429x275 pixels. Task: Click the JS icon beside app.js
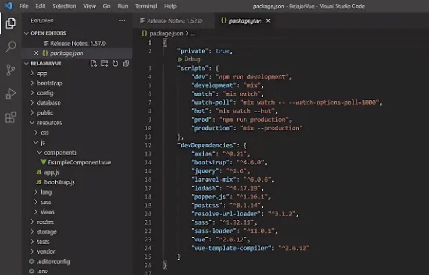point(39,172)
